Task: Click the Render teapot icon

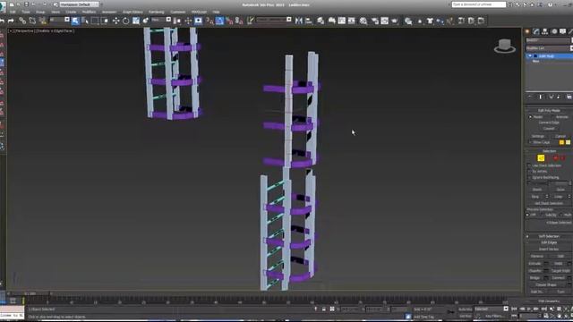Action: (394, 21)
